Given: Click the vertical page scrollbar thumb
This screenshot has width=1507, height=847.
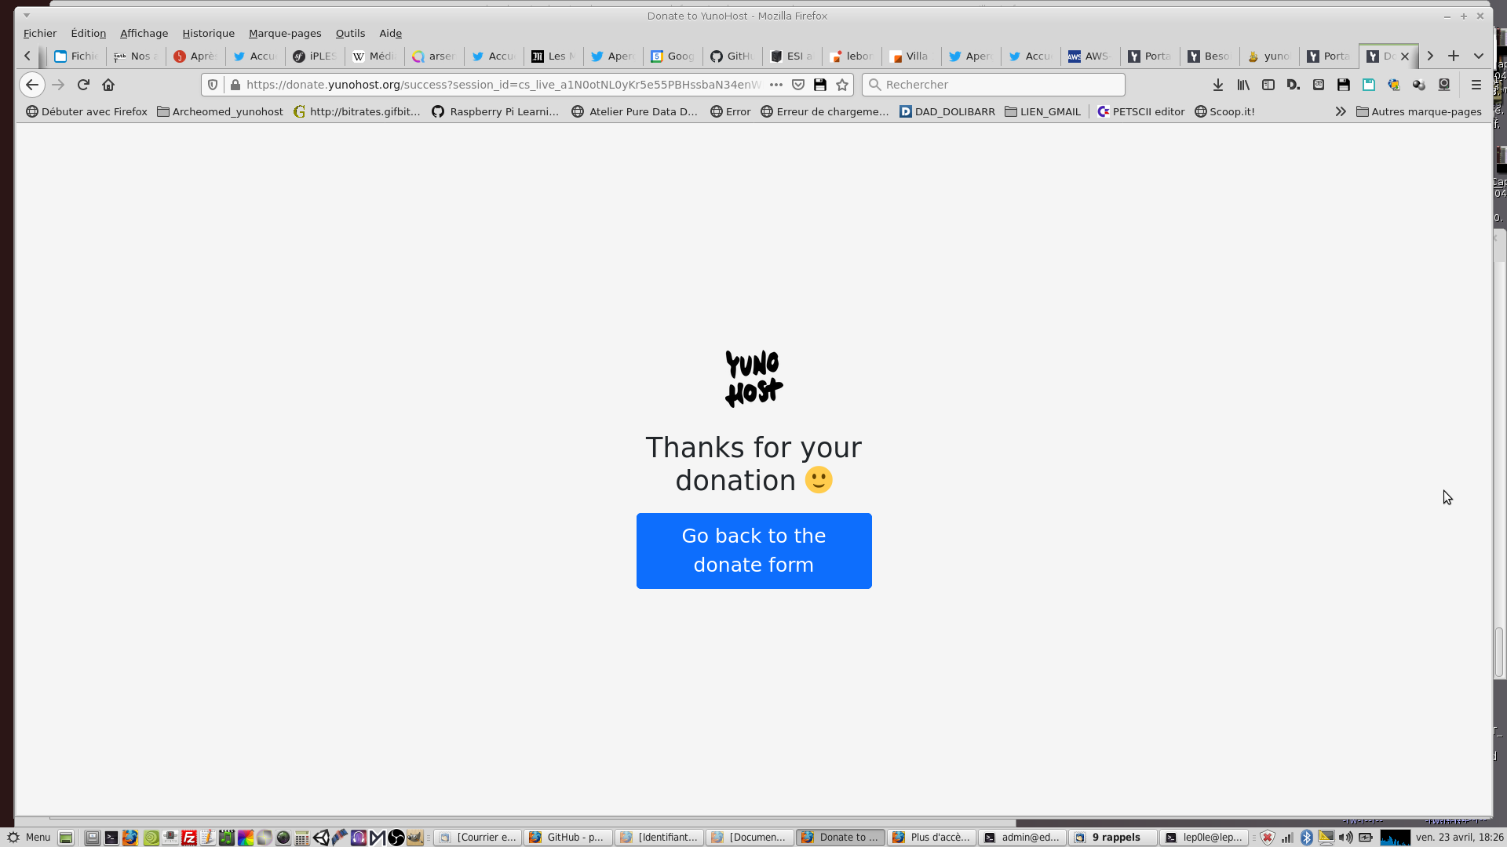Looking at the screenshot, I should pos(1499,651).
